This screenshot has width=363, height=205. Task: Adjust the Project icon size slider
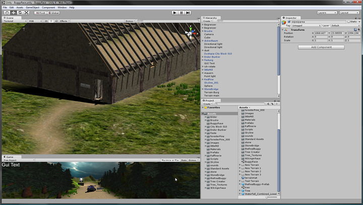click(x=268, y=197)
